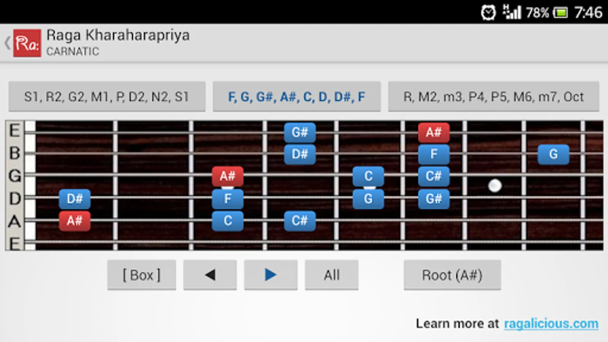Toggle the [ Box ] pattern view
608x342 pixels.
click(141, 275)
